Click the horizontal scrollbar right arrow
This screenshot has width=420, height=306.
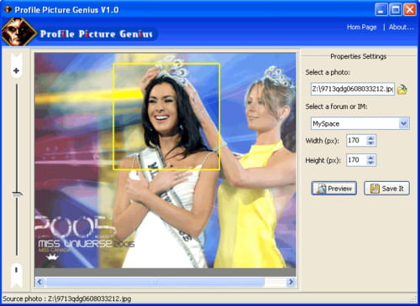coord(291,282)
